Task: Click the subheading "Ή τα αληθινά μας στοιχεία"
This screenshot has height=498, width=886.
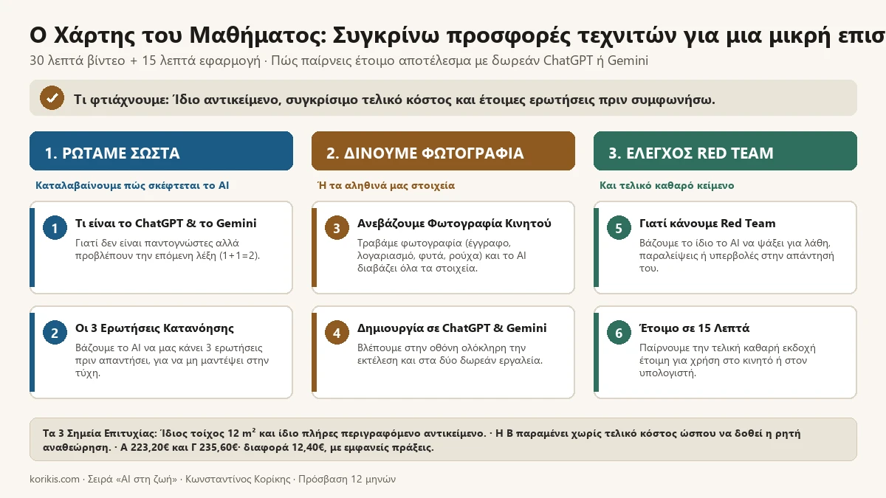Action: pos(386,186)
